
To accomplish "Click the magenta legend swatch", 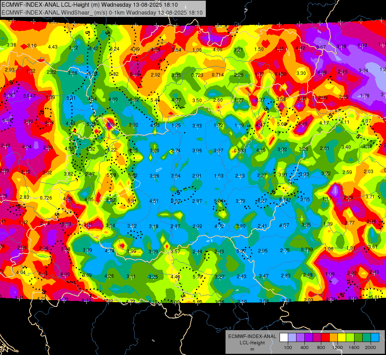I will [x=317, y=337].
